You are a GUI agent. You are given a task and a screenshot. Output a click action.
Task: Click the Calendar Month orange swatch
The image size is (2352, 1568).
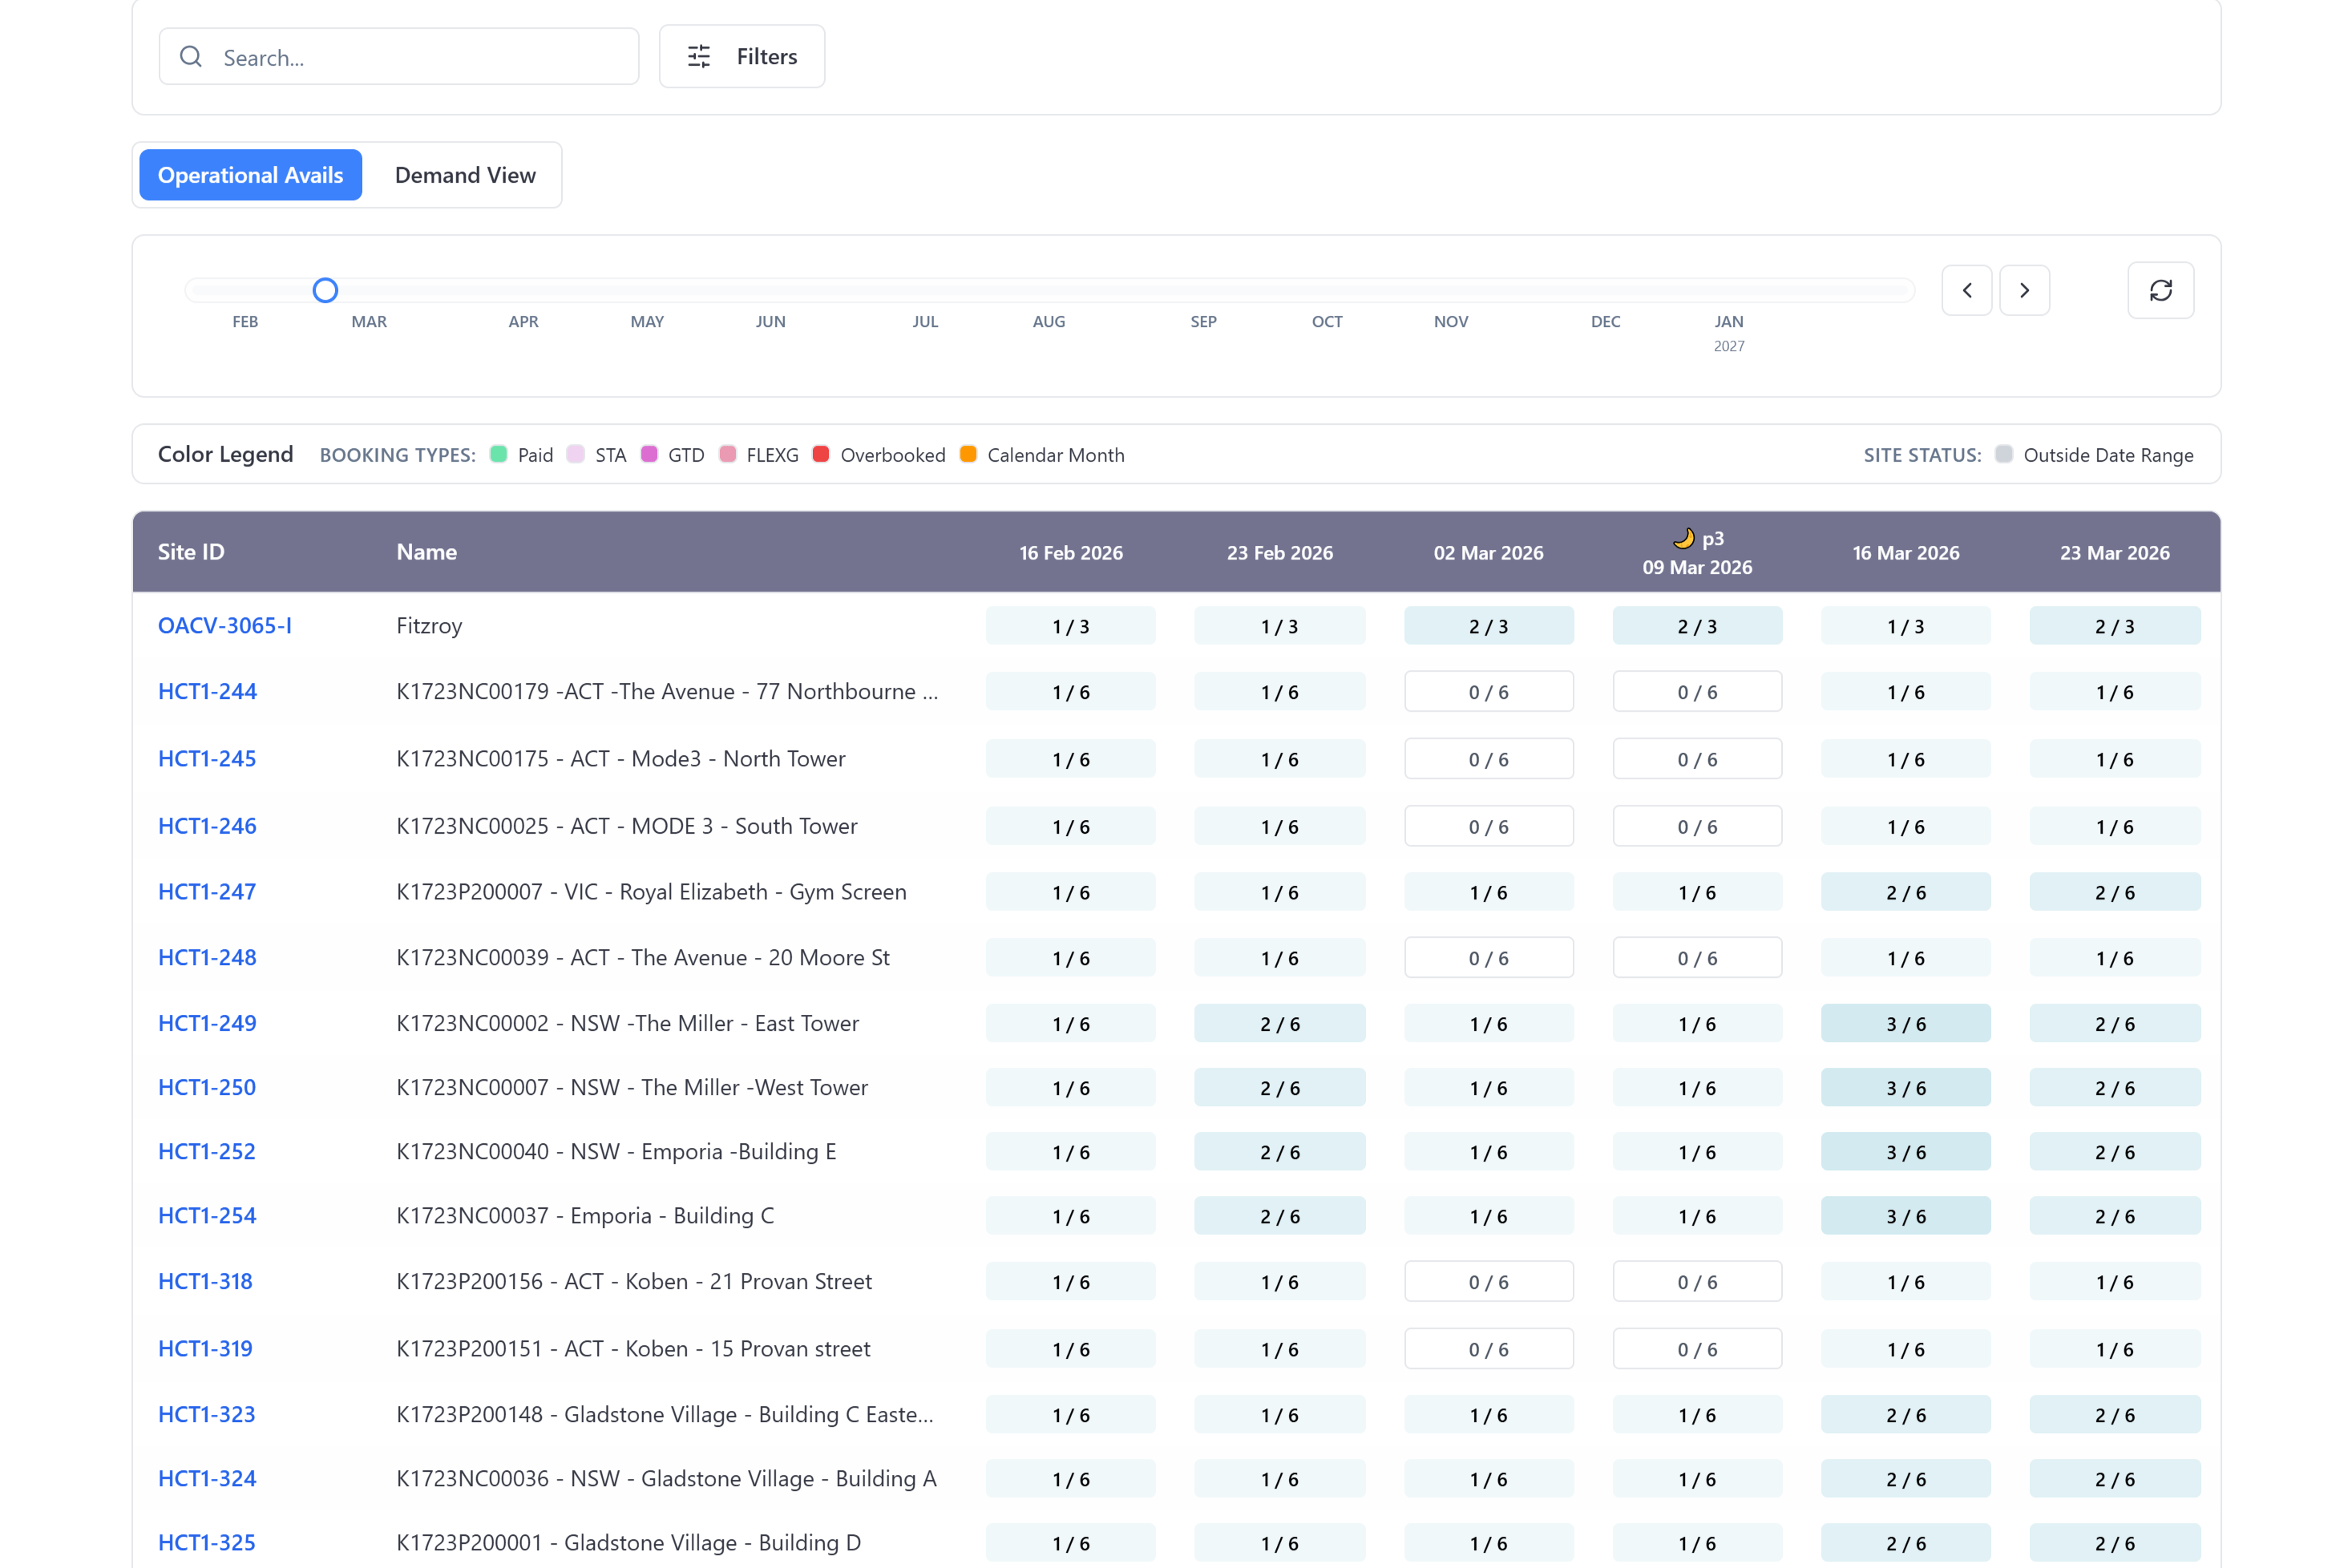[968, 454]
